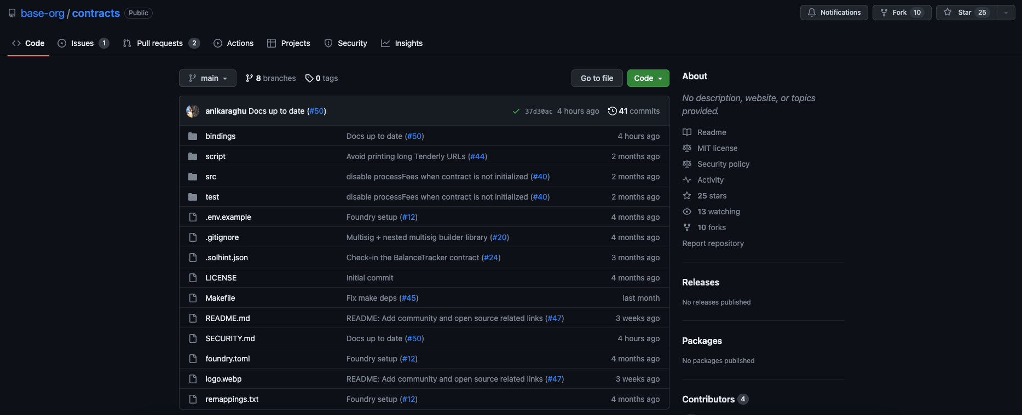Switch to the Code tab
1022x415 pixels.
point(28,43)
